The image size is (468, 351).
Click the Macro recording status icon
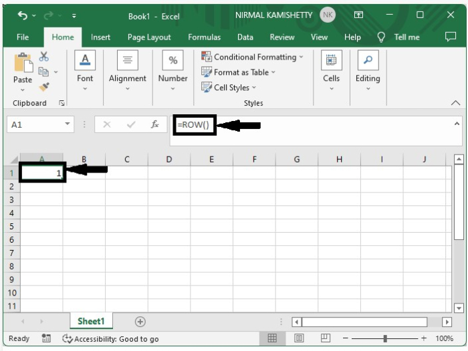point(46,338)
